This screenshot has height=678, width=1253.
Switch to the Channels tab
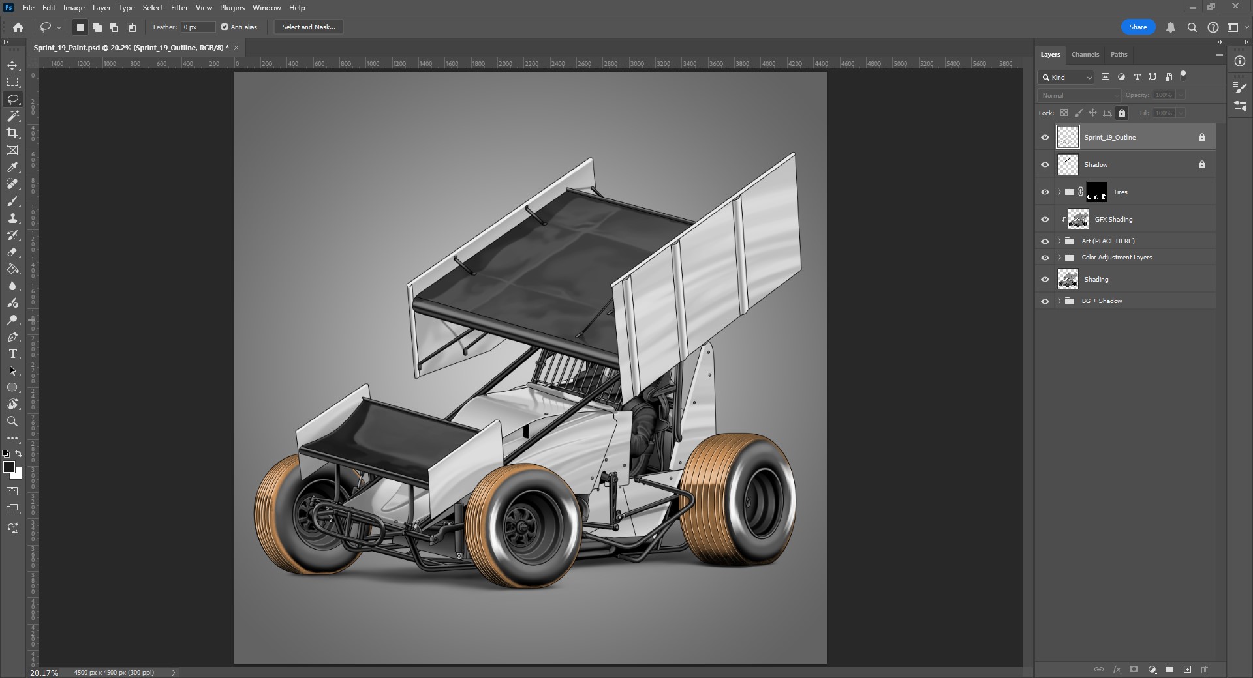(1085, 55)
